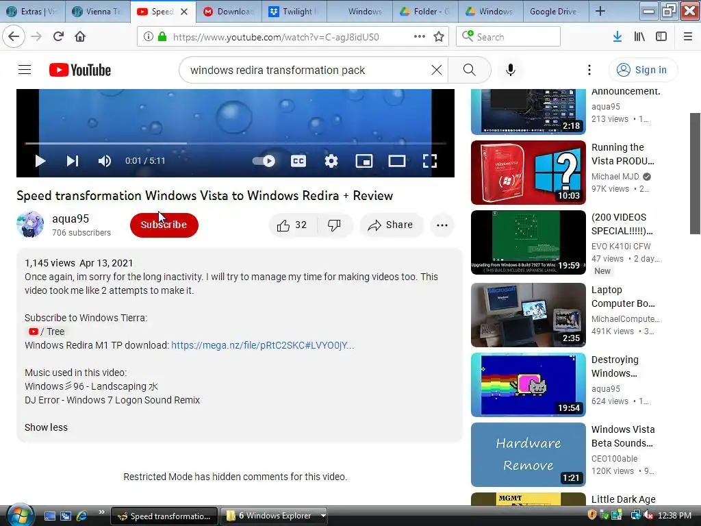Show site information icon
This screenshot has width=701, height=526.
click(x=148, y=37)
